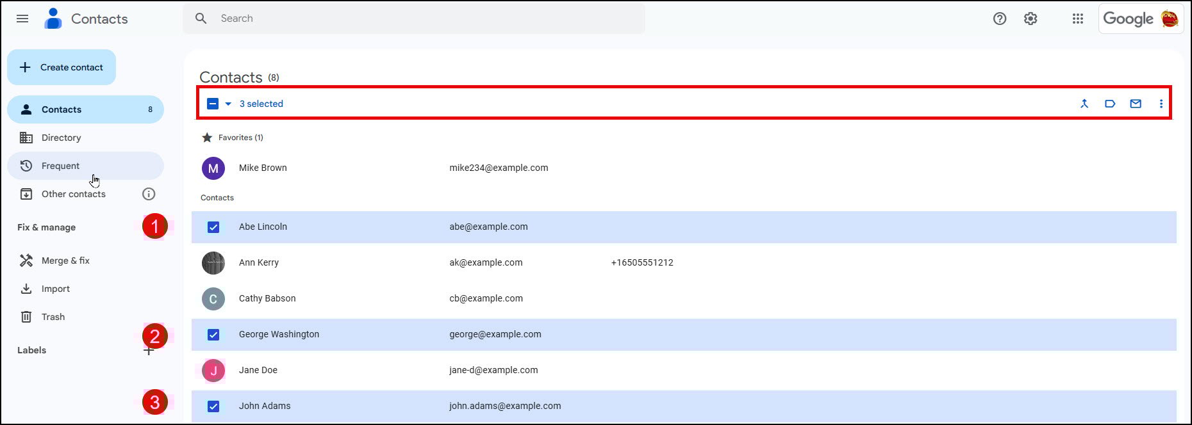
Task: Uncheck the Abe Lincoln checkbox
Action: pyautogui.click(x=213, y=227)
